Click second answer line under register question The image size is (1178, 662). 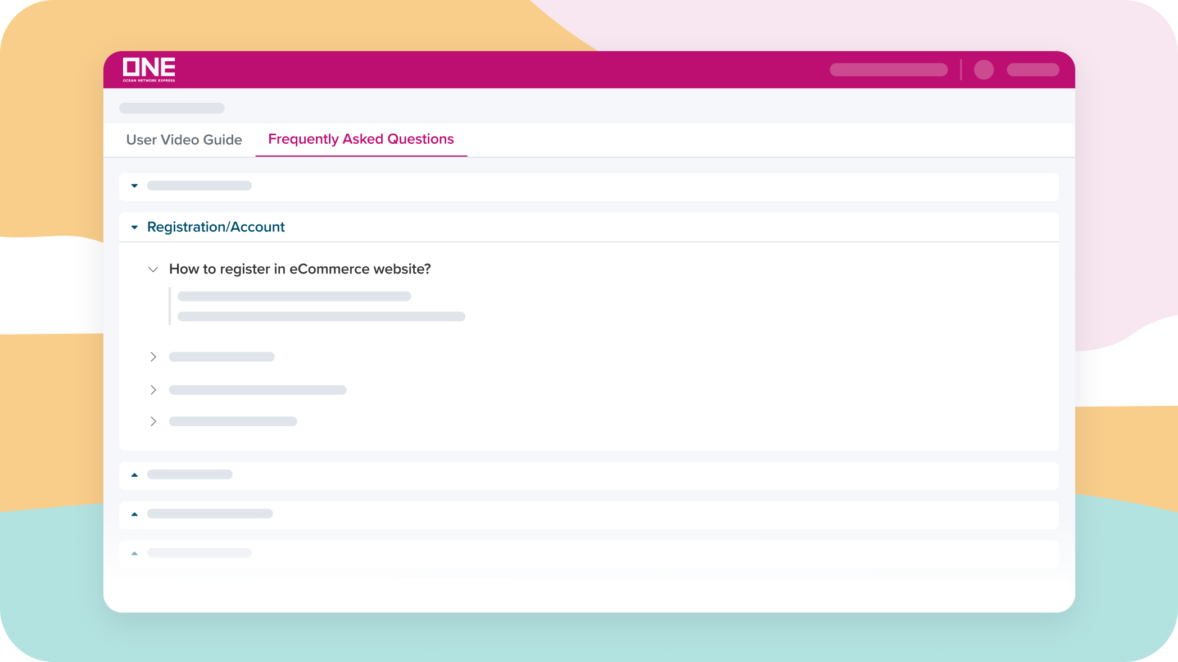[x=321, y=317]
